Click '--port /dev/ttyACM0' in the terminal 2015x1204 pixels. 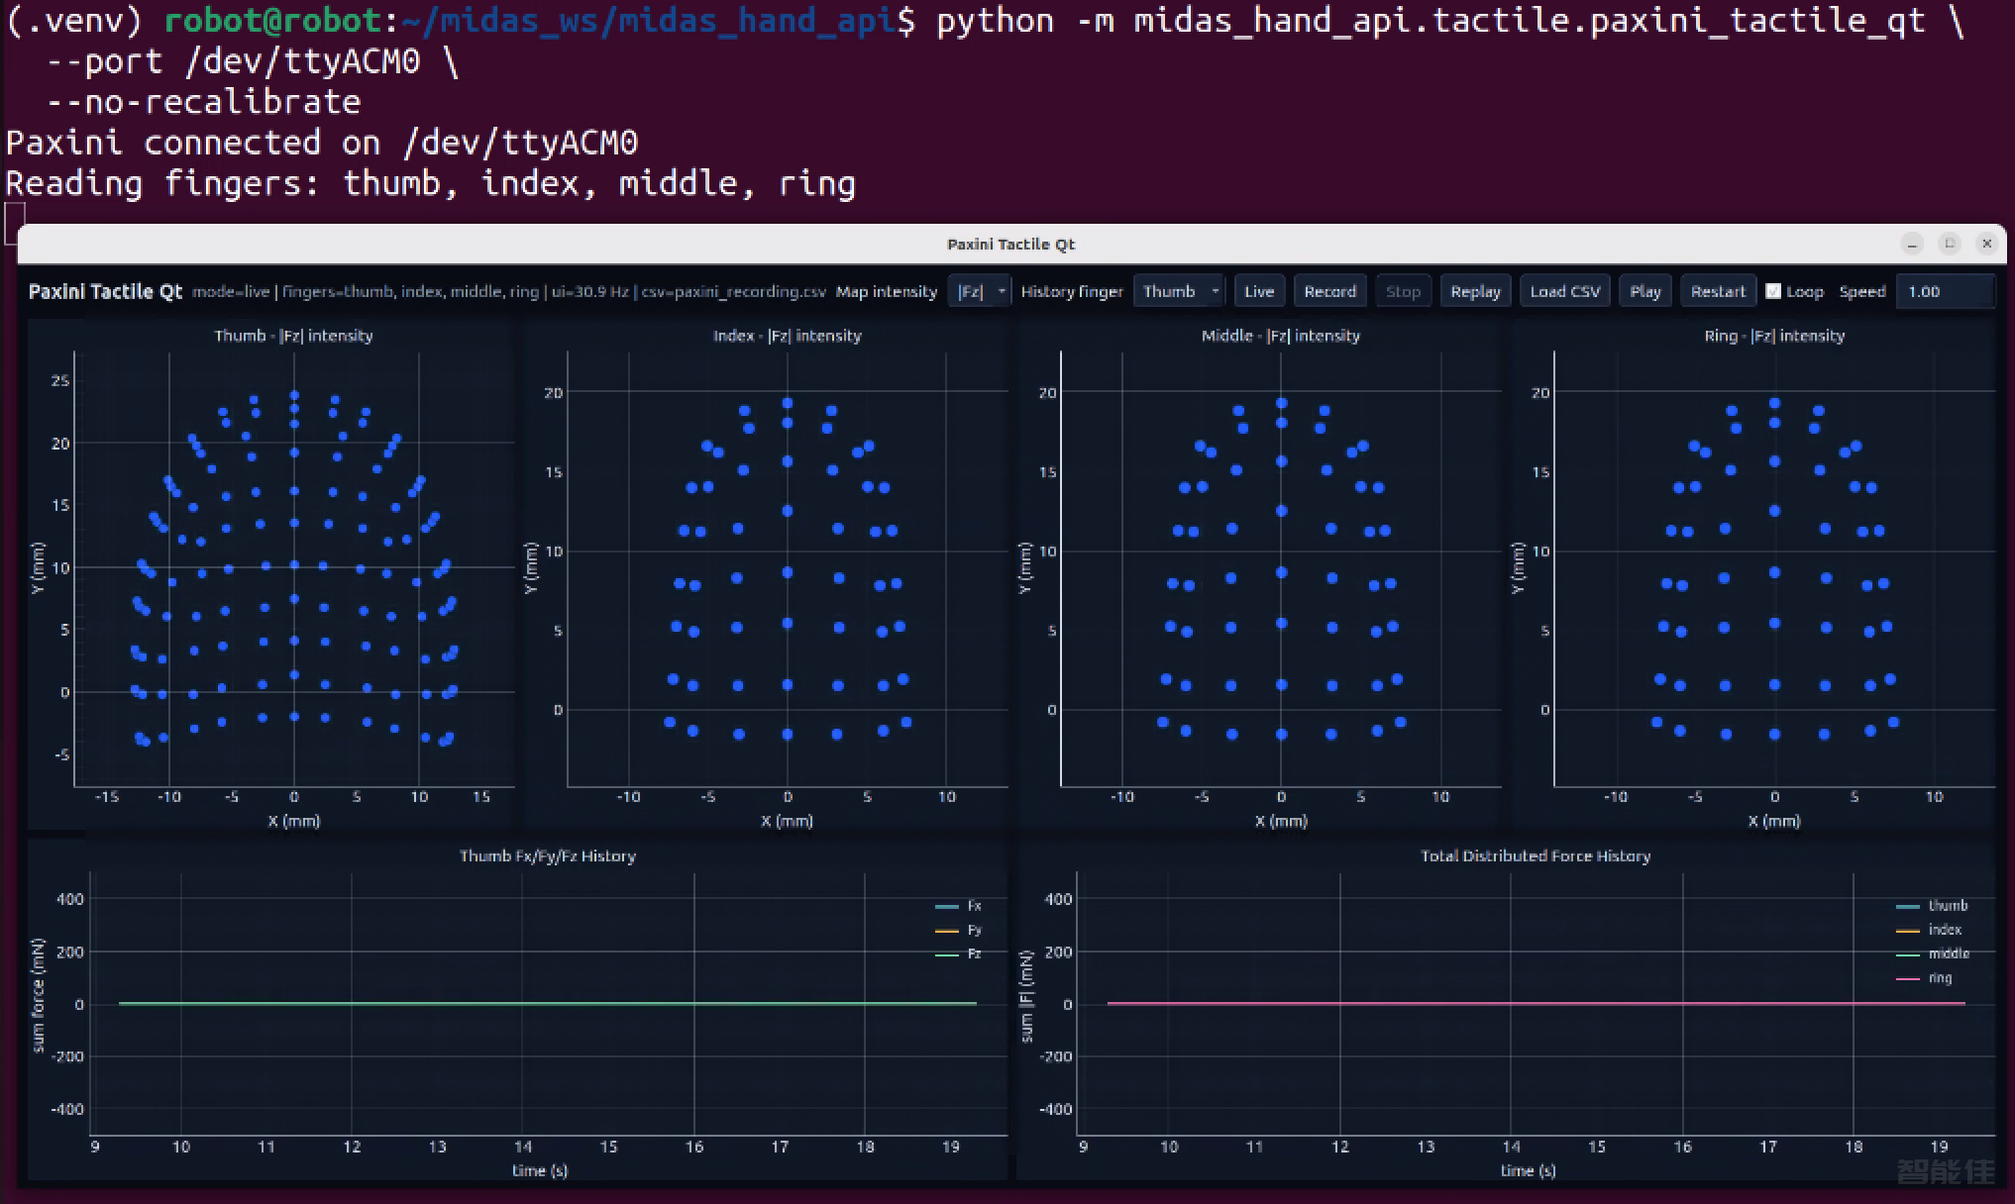[234, 61]
